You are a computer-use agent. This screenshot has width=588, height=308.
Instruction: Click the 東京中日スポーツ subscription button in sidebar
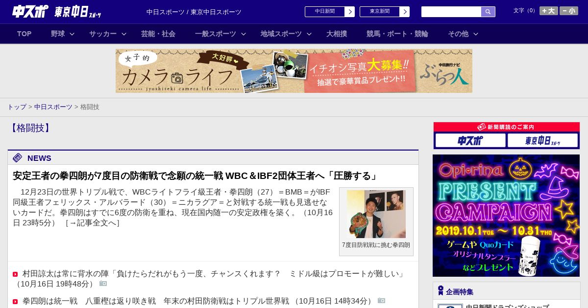(x=542, y=140)
